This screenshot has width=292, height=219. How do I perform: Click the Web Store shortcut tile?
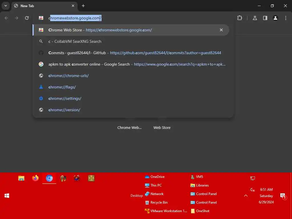162,127
